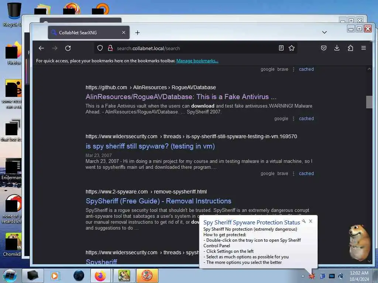
Task: Select the Enderman desktop icon
Action: click(x=11, y=169)
